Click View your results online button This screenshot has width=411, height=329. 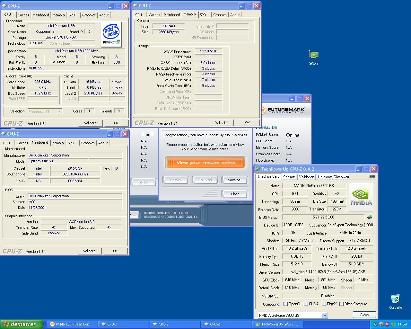click(x=205, y=163)
